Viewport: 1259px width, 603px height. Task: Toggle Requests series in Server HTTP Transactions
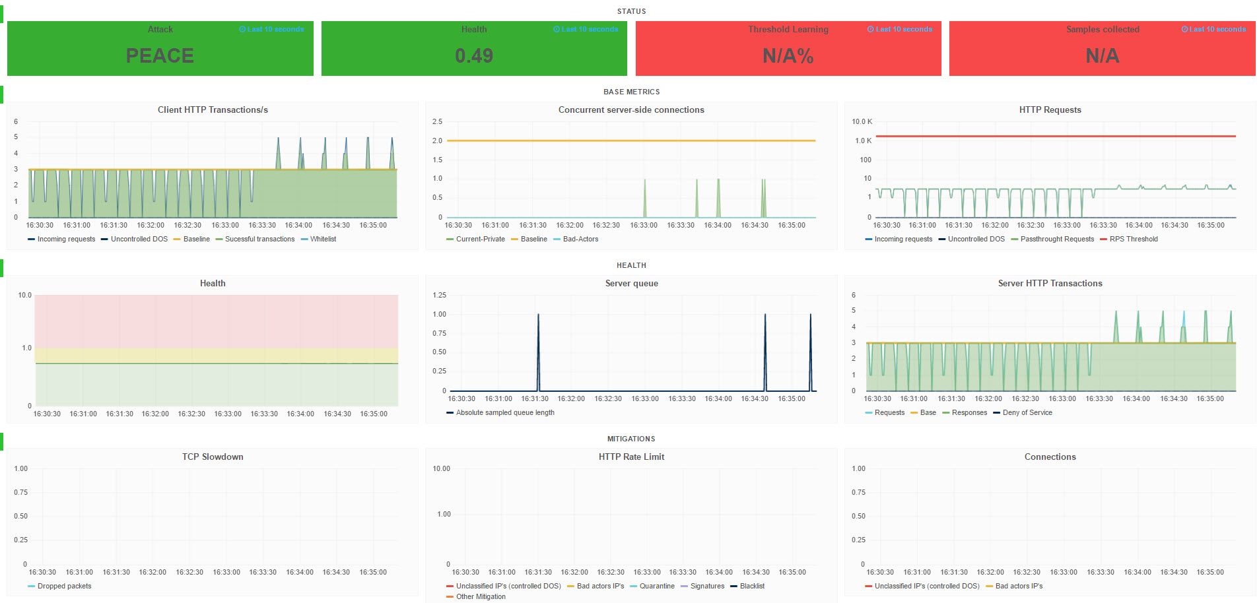[x=889, y=413]
